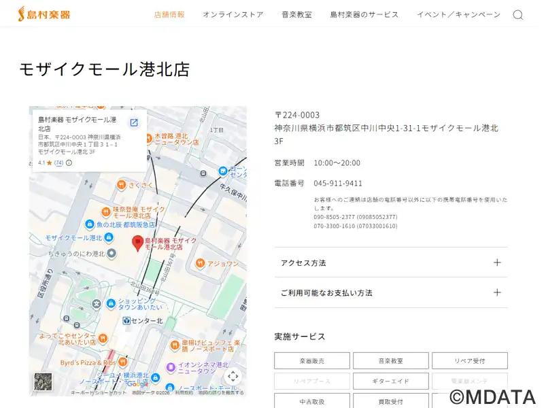
Task: Click the red Shimamura store map pin
Action: [x=137, y=243]
